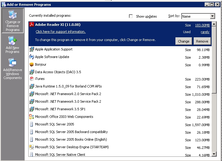
Task: Open the Sort by dropdown
Action: coord(212,16)
